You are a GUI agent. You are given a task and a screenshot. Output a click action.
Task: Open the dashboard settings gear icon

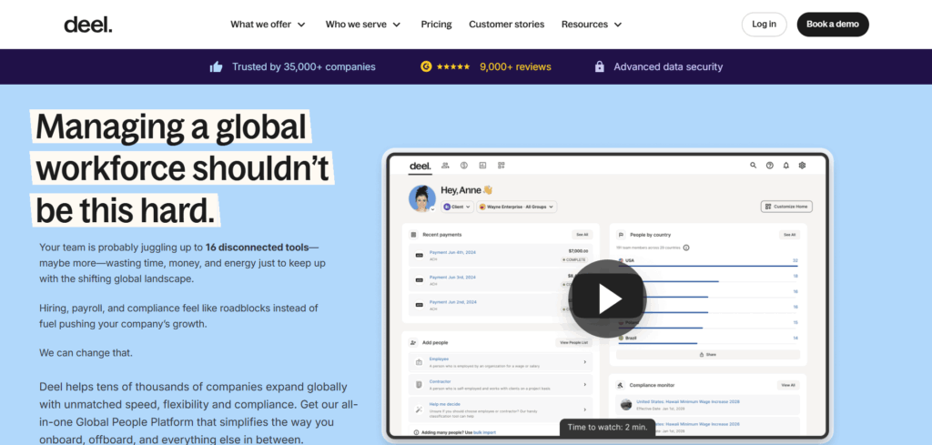[802, 165]
